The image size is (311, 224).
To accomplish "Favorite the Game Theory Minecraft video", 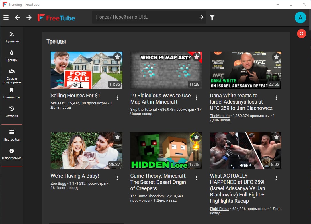I will click(197, 137).
